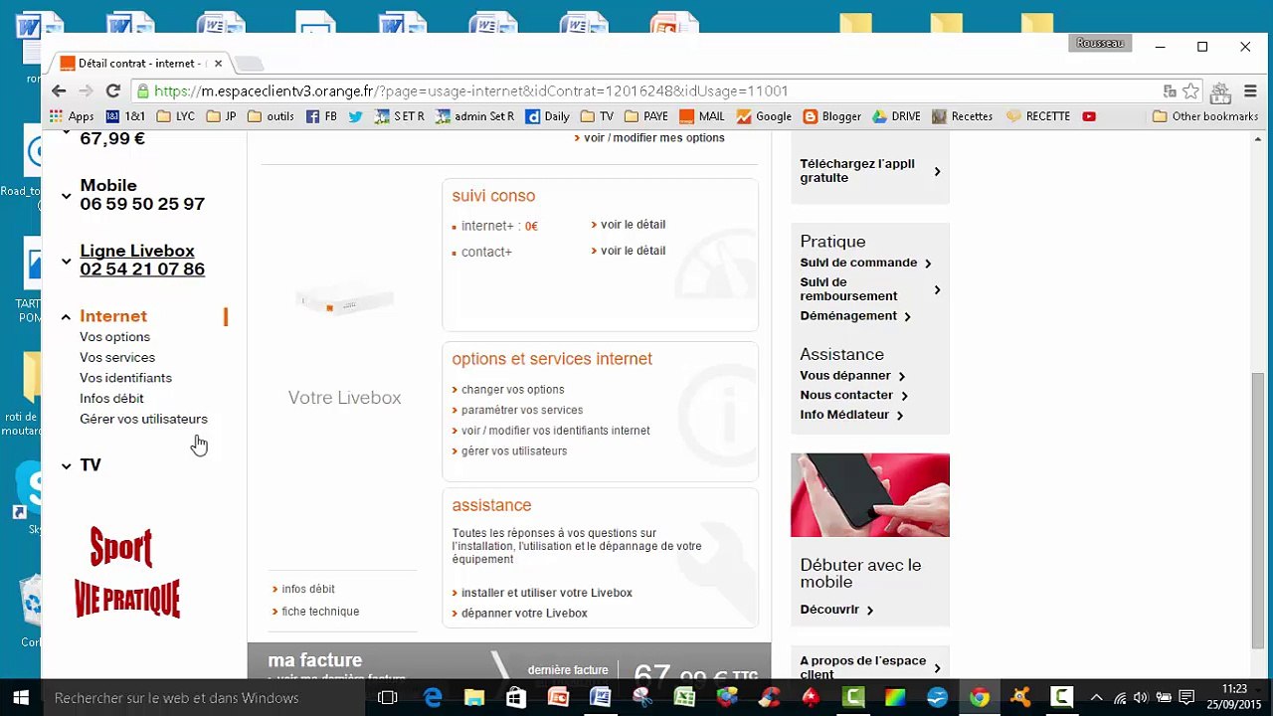Open voir le détail next to contact+

coord(633,251)
